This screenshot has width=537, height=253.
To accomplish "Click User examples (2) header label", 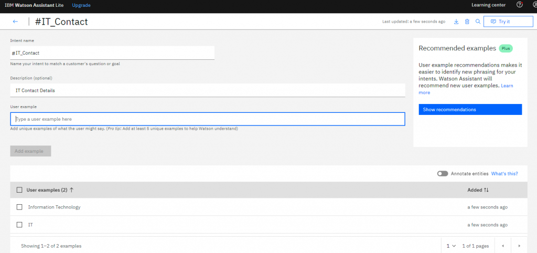I will pos(47,190).
